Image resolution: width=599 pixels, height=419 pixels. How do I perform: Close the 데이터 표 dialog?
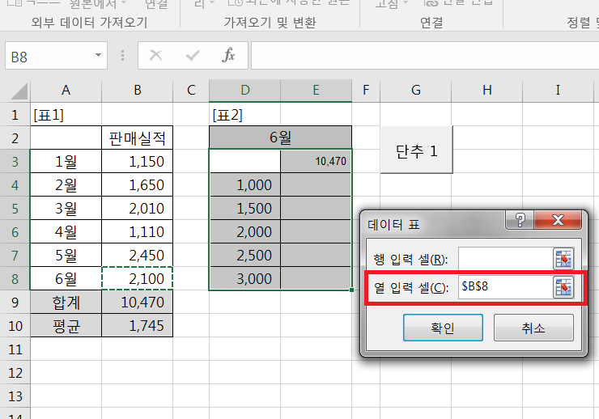click(x=556, y=221)
